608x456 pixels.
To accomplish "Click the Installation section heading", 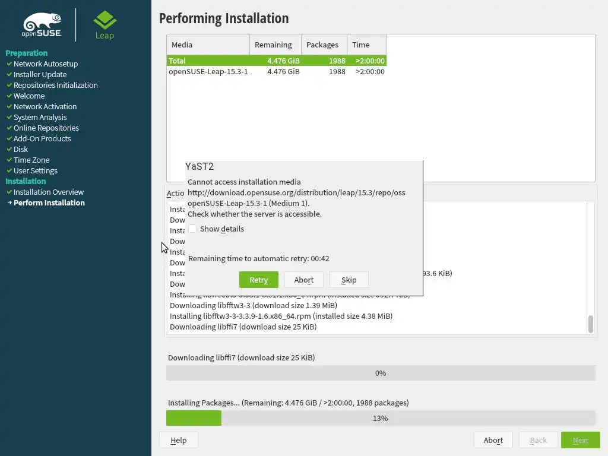I will [x=26, y=181].
